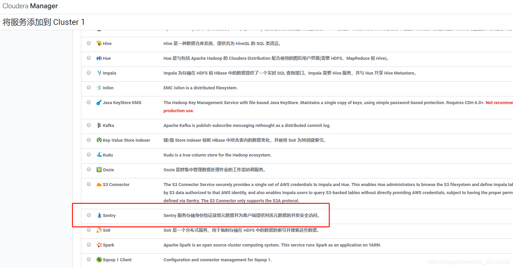Click the Solr sun icon
This screenshot has height=268, width=513.
[x=99, y=230]
